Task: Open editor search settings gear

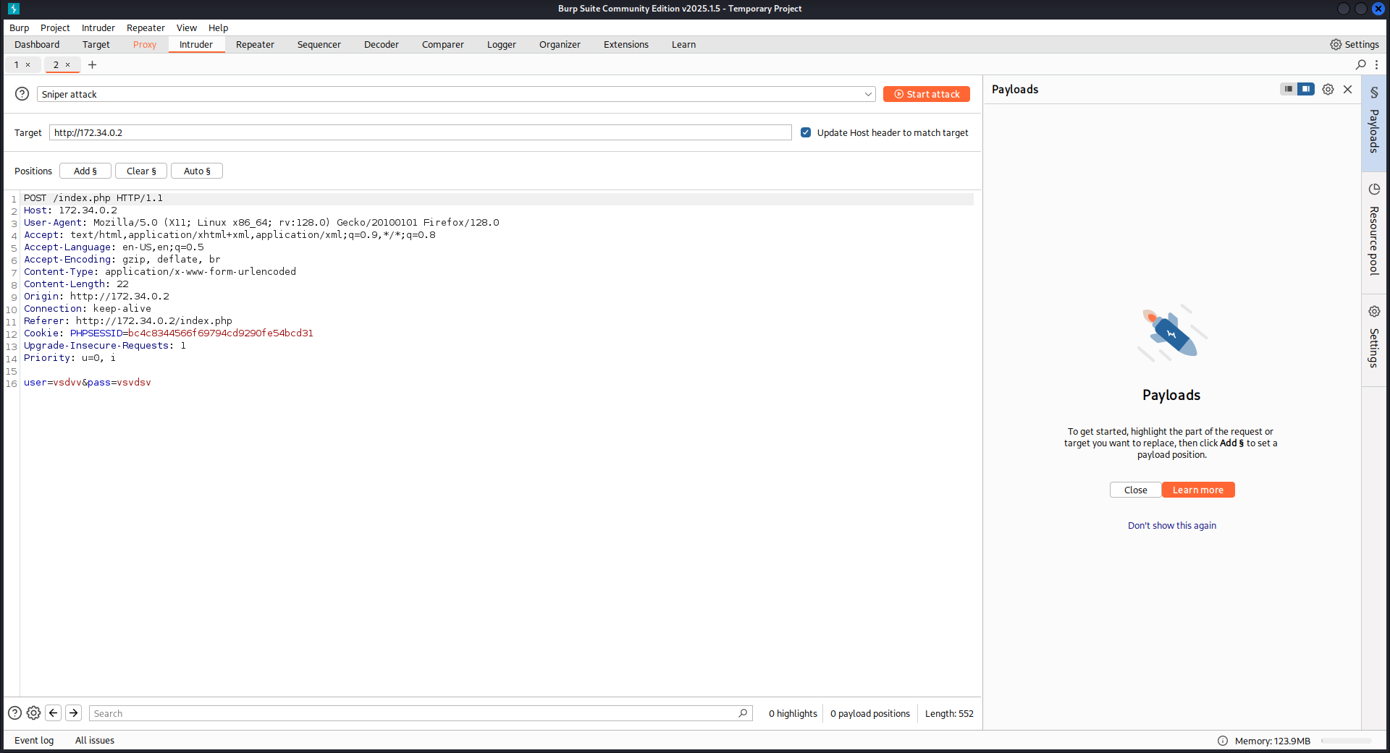Action: tap(33, 713)
